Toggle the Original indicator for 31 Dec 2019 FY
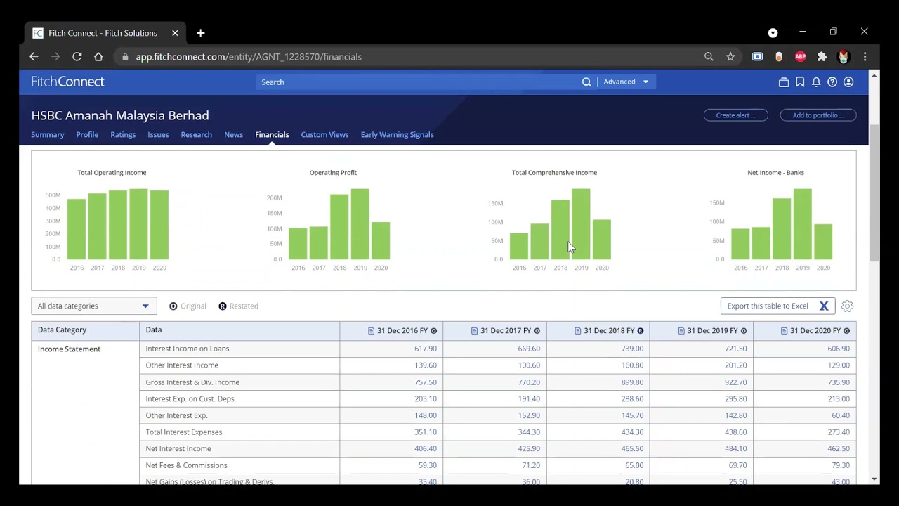 point(743,331)
